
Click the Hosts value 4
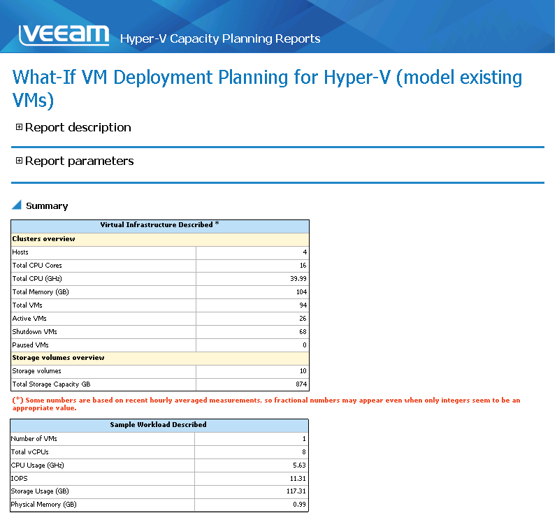click(x=305, y=252)
